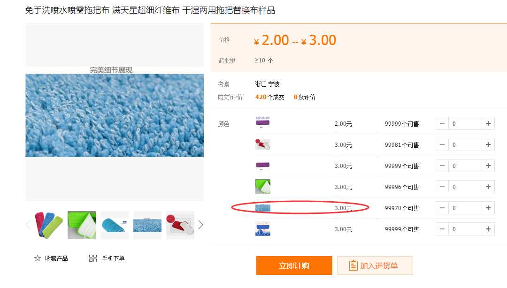Click the clipboard icon on 加入进货单

(353, 266)
